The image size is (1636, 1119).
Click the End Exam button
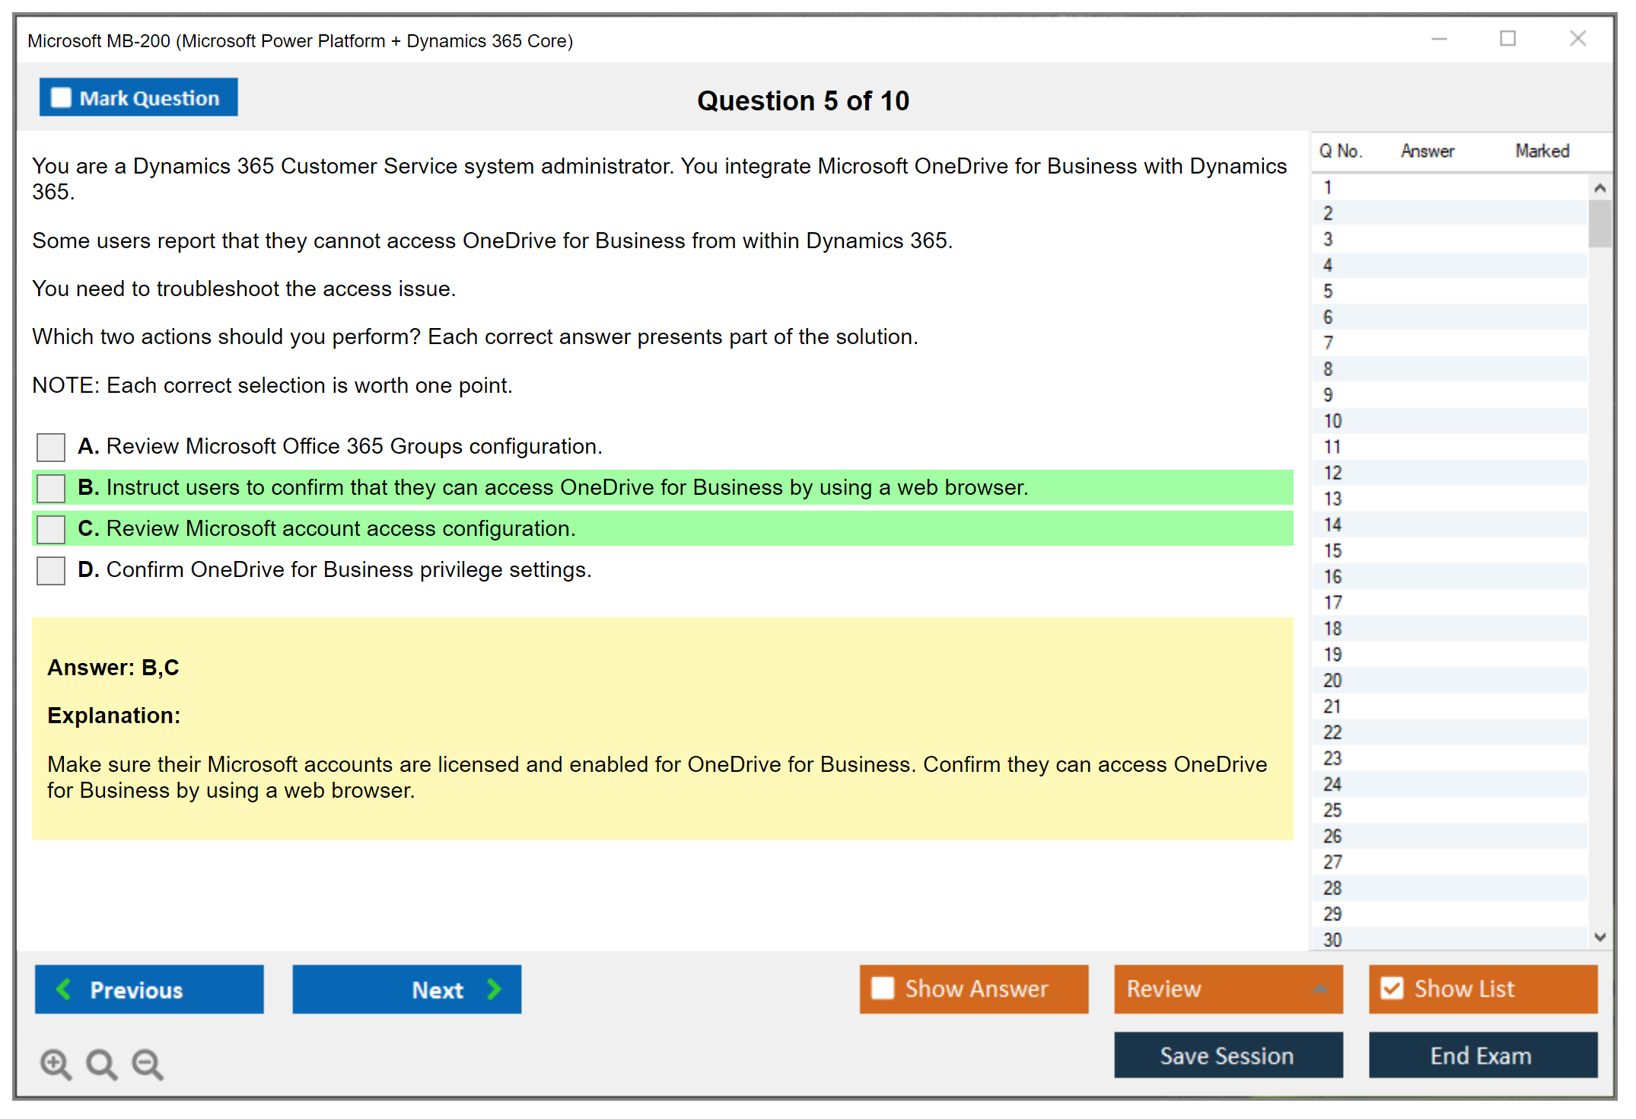1482,1055
